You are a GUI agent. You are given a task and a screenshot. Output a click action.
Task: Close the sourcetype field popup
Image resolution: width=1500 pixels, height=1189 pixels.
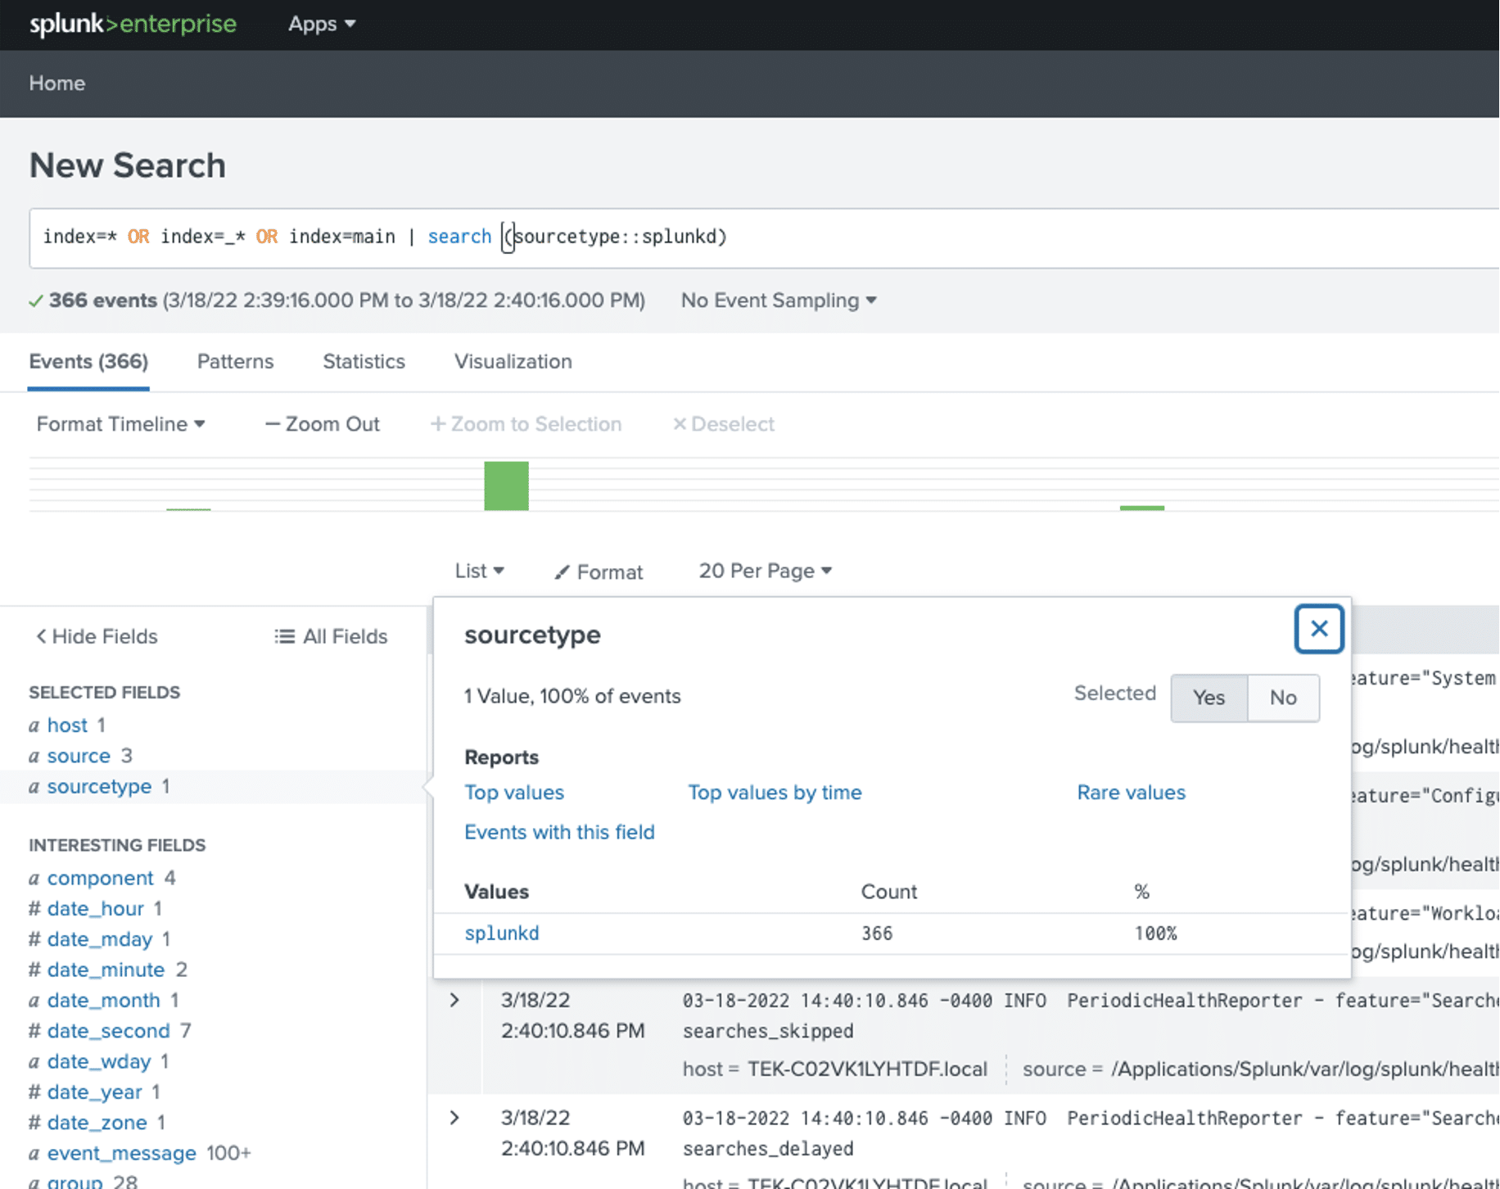1318,629
